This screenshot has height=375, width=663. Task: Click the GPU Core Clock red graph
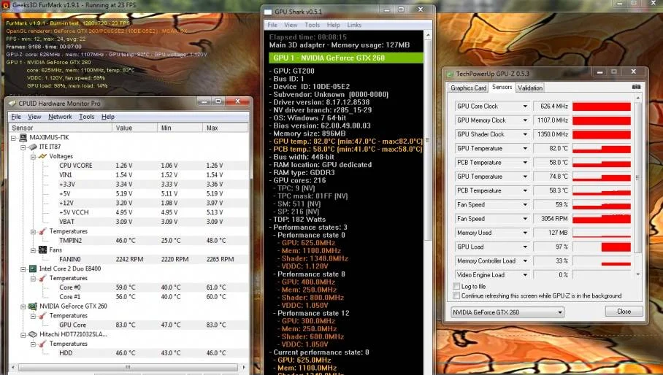[601, 107]
